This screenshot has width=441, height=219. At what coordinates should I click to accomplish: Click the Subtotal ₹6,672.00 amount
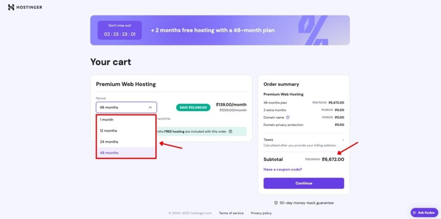333,160
